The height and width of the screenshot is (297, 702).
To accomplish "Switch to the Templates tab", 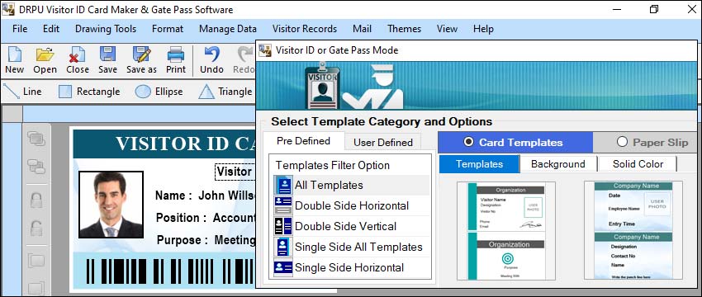I will click(x=479, y=164).
